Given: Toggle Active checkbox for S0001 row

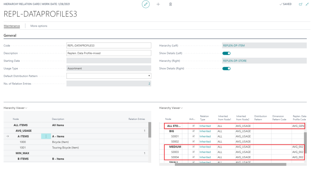Looking at the screenshot, I should coord(193,136).
